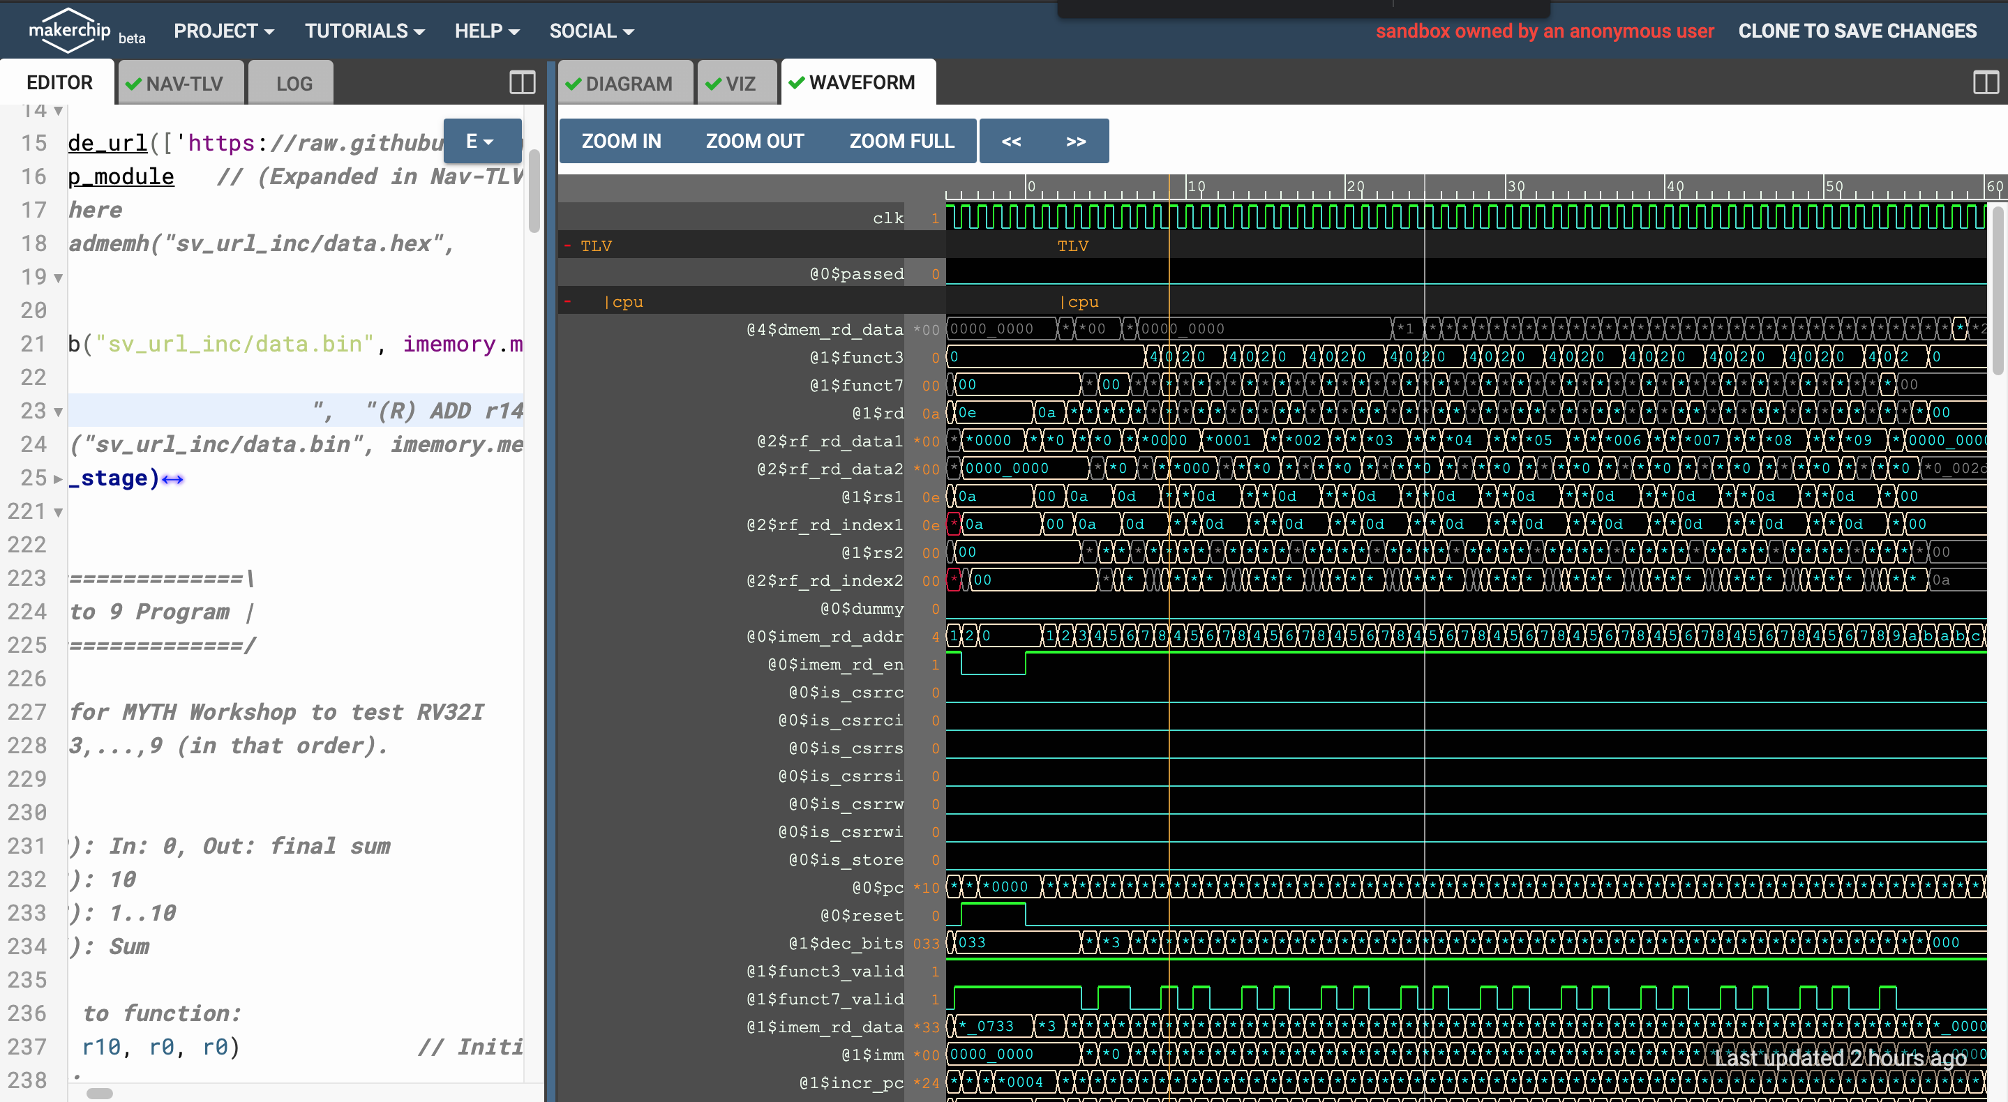Select the @2$rf_rd_data2 signal label
The width and height of the screenshot is (2008, 1102).
point(830,469)
